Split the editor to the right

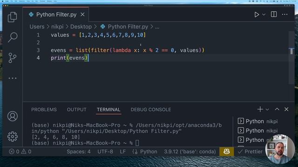[x=274, y=14]
